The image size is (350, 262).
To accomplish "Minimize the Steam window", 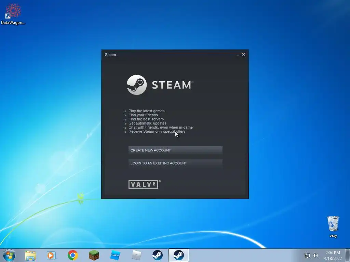I will click(x=238, y=55).
